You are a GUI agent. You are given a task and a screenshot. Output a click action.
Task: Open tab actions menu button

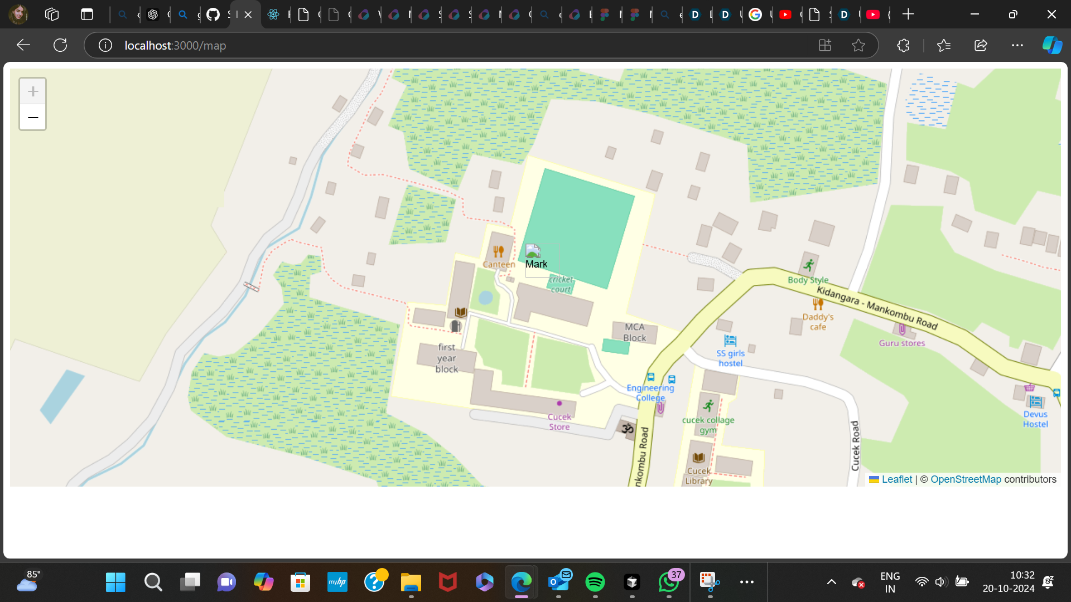coord(87,14)
